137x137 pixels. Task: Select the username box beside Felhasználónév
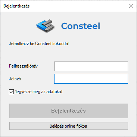pyautogui.click(x=91, y=66)
